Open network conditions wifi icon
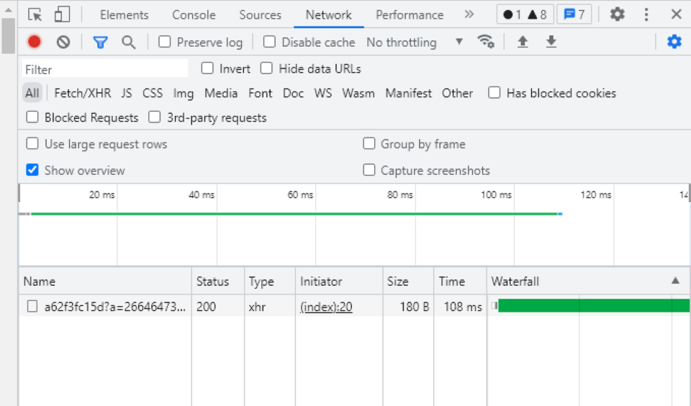The image size is (691, 406). click(486, 42)
